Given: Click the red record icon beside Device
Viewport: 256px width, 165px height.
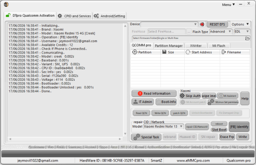Looking at the screenshot, I should 202,24.
